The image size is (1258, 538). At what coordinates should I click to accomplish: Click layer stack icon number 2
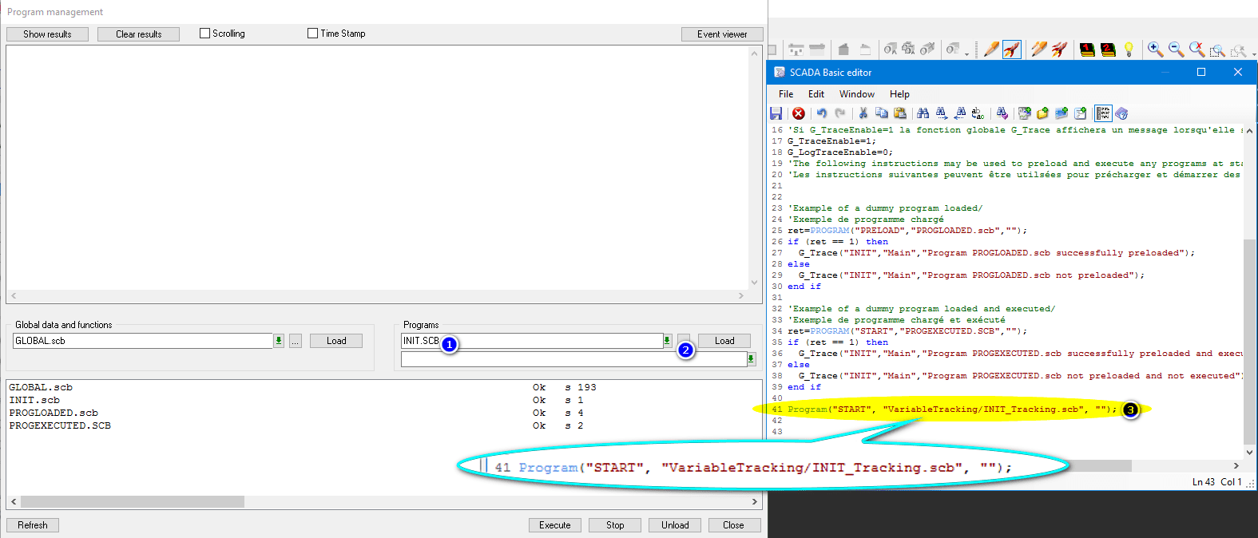coord(1108,49)
